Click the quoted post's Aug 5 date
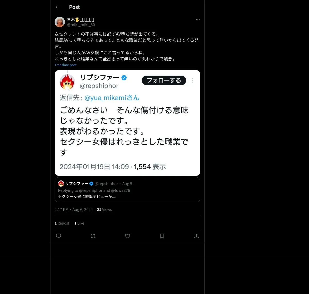The height and width of the screenshot is (294, 309). (x=127, y=184)
